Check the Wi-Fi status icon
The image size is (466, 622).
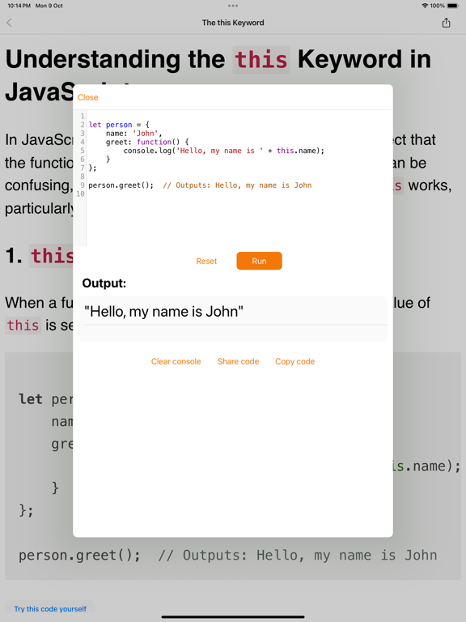[425, 6]
